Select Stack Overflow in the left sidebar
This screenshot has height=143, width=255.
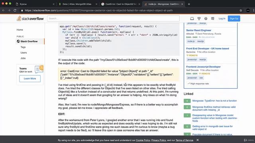(29, 41)
